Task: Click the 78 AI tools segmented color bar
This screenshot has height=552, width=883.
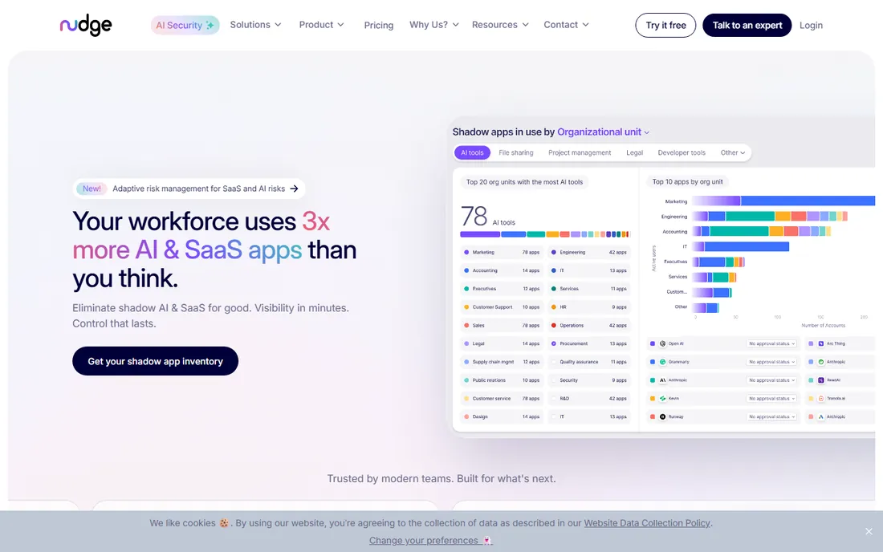Action: 544,234
